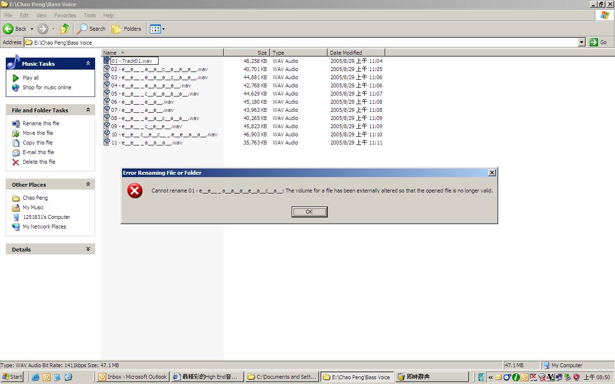Switch to Inbox - Microsoft Outlook taskbar button
615x384 pixels.
pyautogui.click(x=133, y=377)
